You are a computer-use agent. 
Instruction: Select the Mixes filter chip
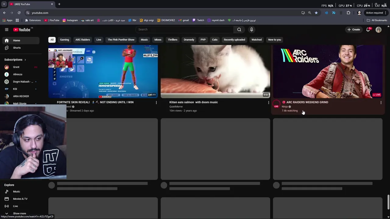pyautogui.click(x=158, y=40)
